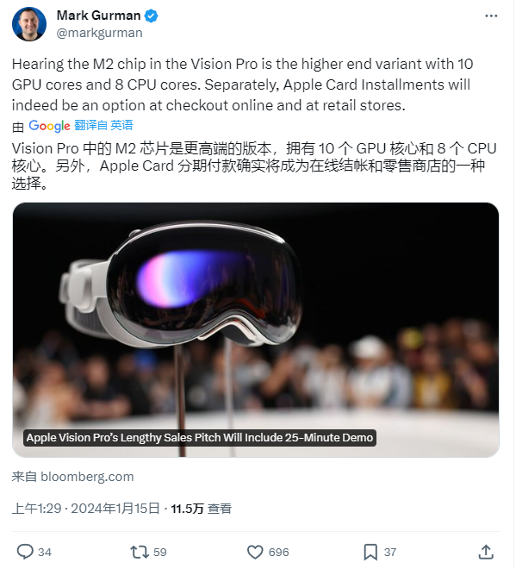The image size is (516, 569).
Task: Click the Google translation logo
Action: pos(49,126)
